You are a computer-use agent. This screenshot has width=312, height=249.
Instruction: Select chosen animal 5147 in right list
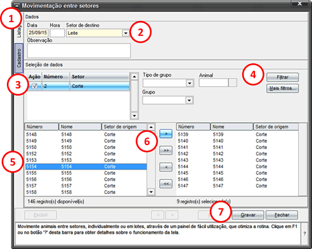point(237,186)
